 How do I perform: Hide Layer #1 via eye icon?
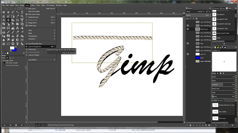point(188,54)
